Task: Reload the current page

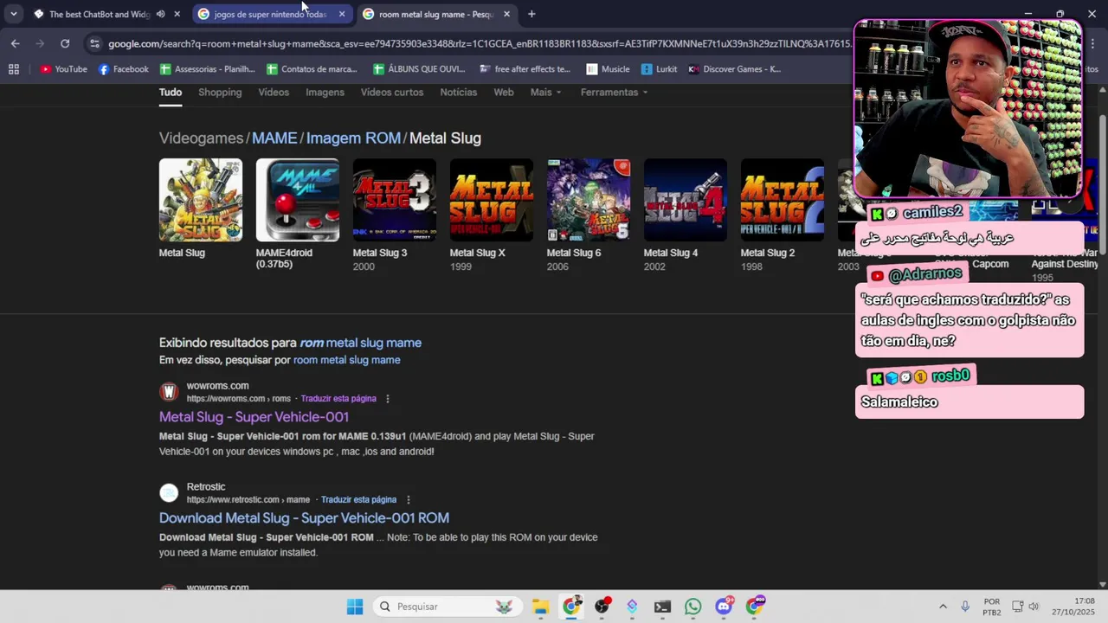Action: point(65,43)
